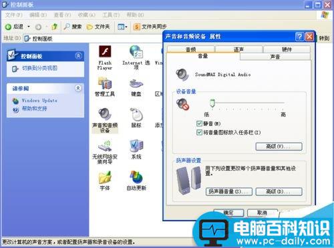Open the 字体 folder icon
This screenshot has width=334, height=248.
[x=105, y=177]
